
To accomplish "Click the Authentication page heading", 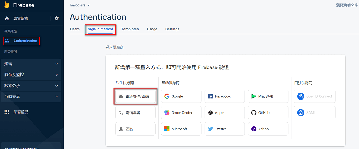I will 98,17.
